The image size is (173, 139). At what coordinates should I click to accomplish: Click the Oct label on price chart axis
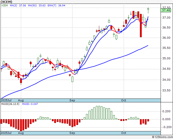pyautogui.click(x=124, y=100)
